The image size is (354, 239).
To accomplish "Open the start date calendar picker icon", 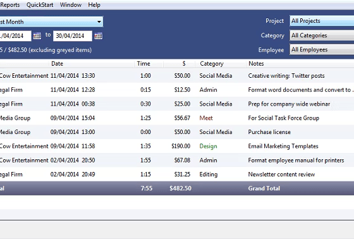I will (37, 36).
